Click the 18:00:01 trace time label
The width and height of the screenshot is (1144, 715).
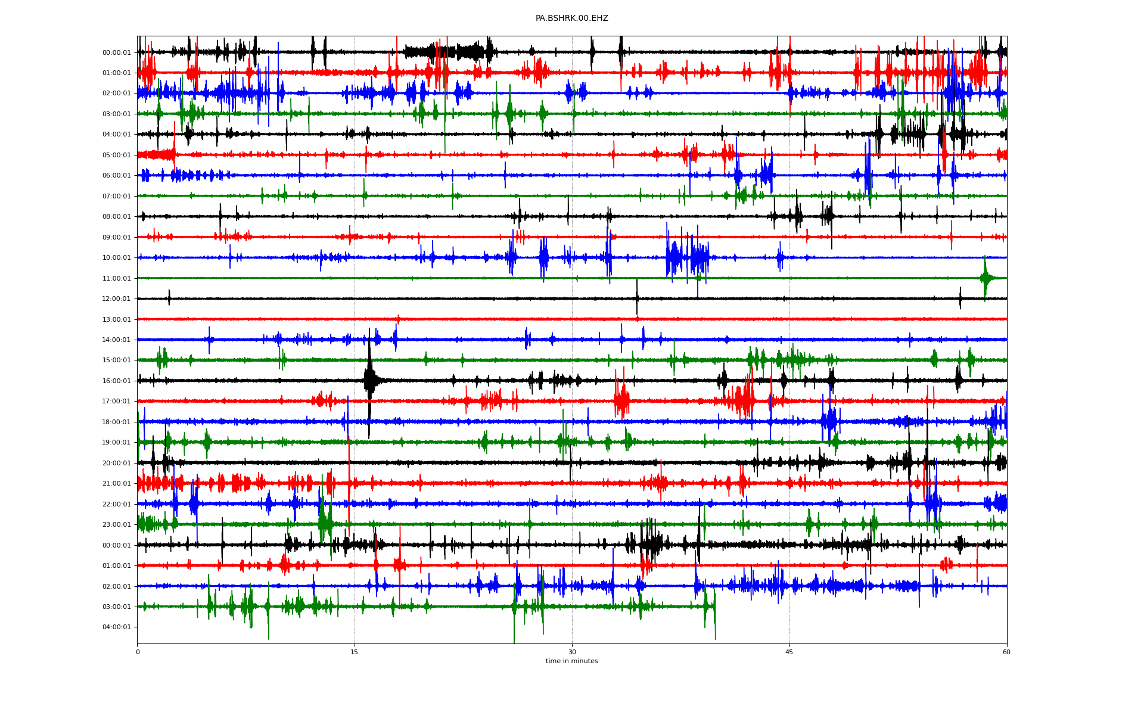[x=116, y=422]
